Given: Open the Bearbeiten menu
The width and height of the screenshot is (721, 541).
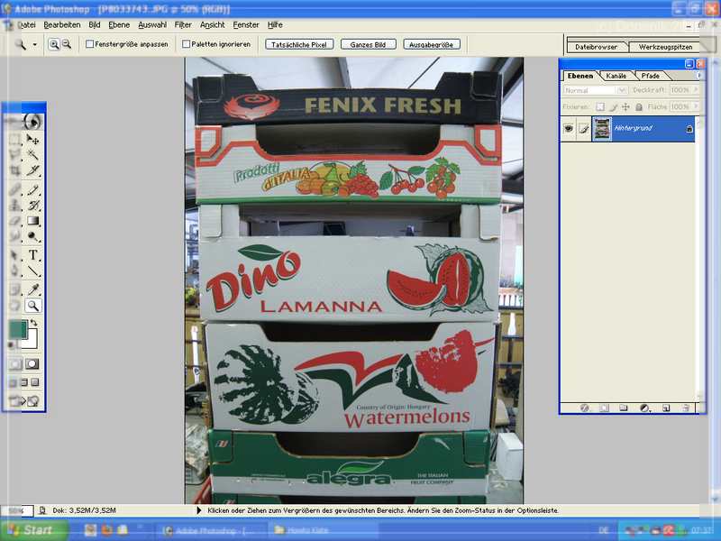Looking at the screenshot, I should point(62,25).
